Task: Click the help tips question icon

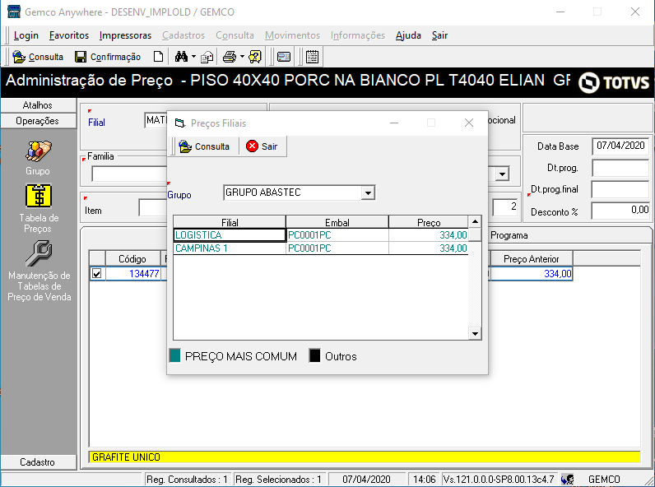Action: pyautogui.click(x=255, y=57)
